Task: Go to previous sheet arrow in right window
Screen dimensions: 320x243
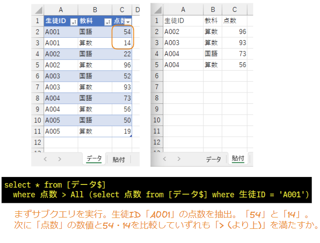Action: [x=165, y=159]
